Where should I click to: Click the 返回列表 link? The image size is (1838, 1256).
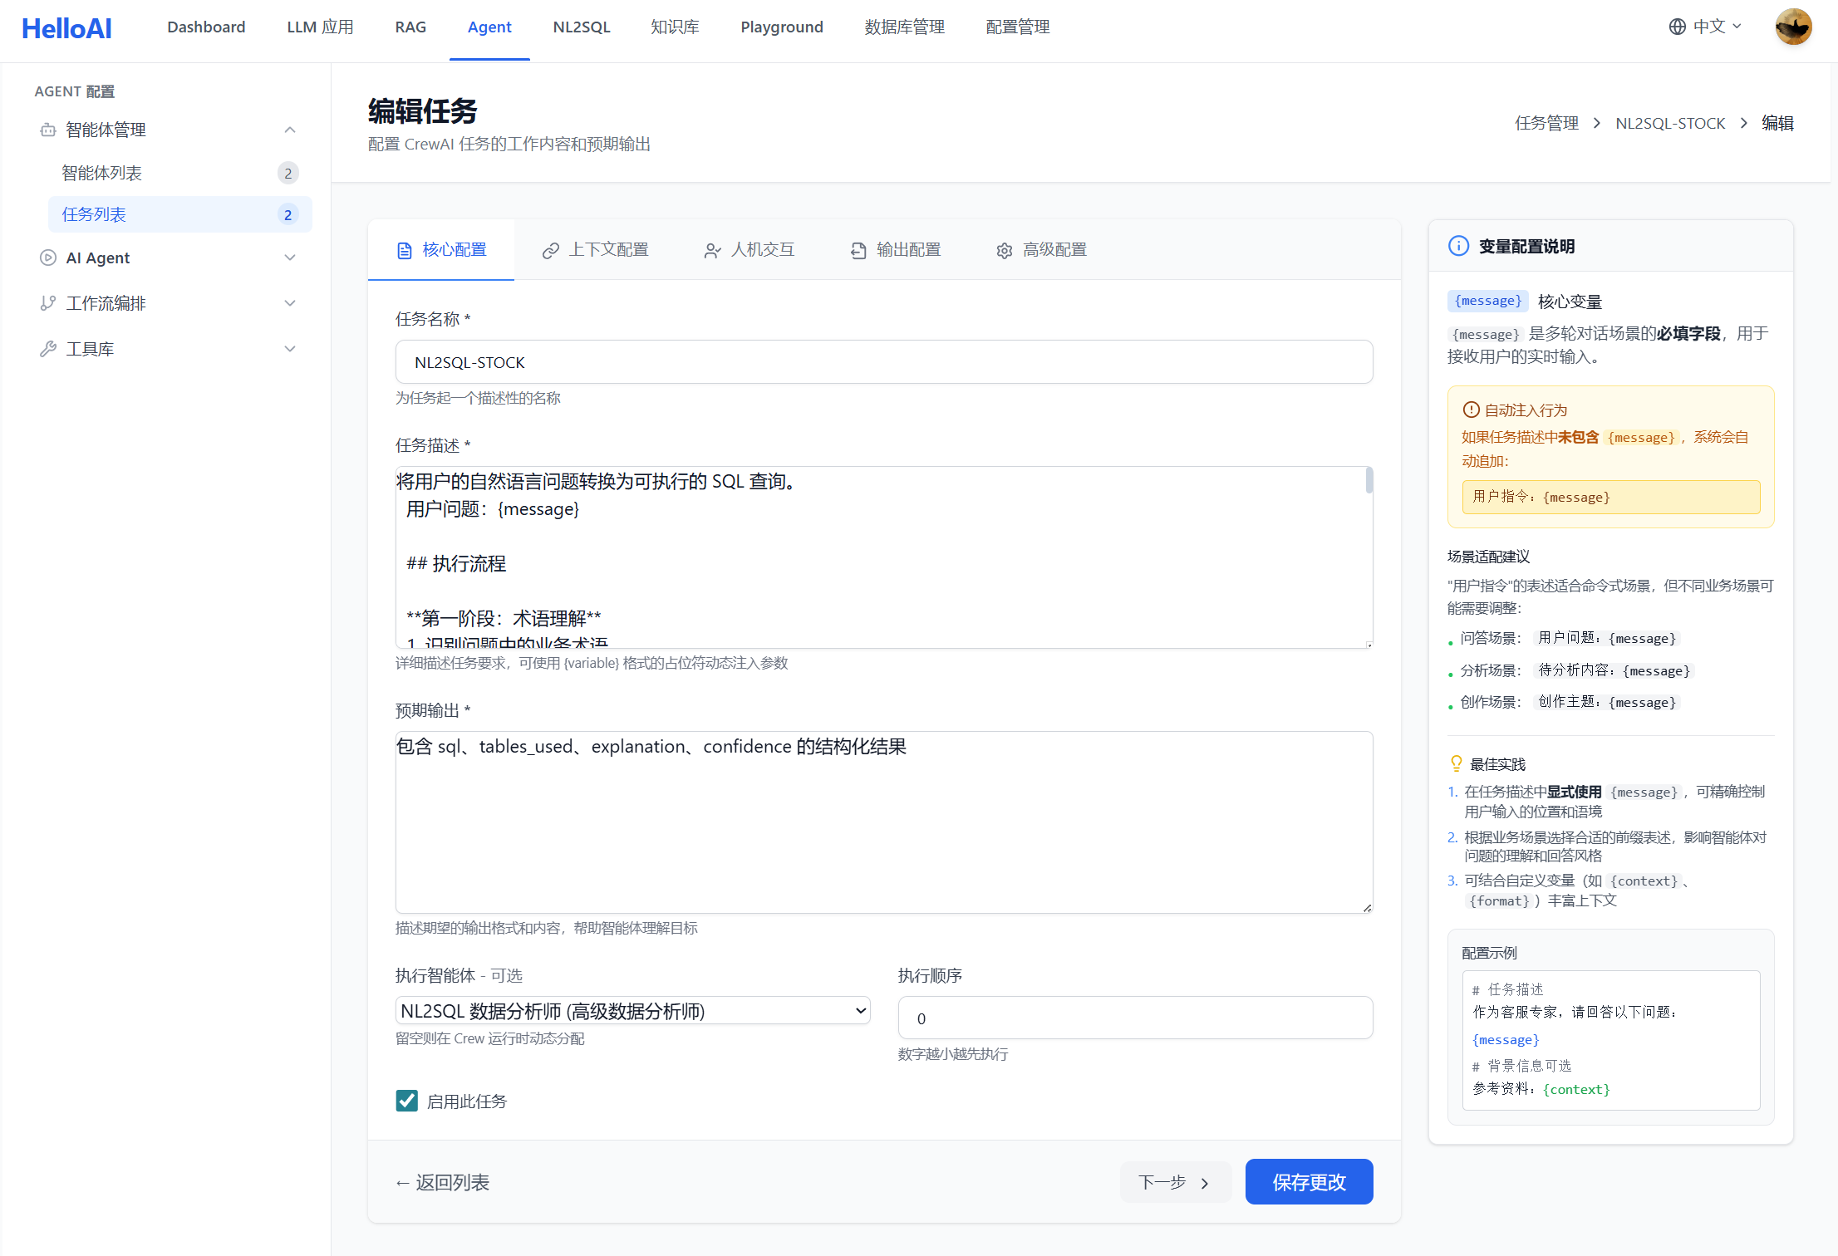pos(442,1182)
